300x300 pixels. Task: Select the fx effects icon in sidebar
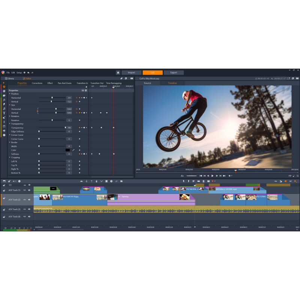point(4,100)
